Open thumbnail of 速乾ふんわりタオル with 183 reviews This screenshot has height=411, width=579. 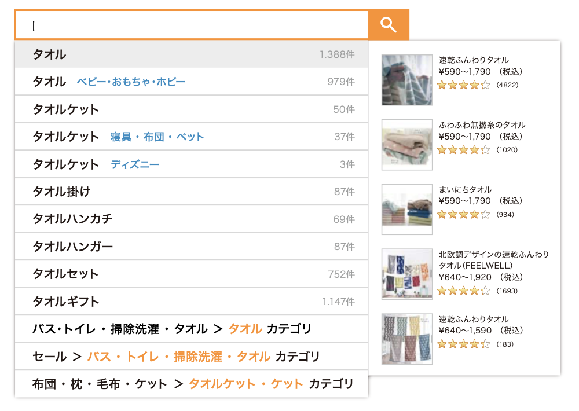click(407, 339)
